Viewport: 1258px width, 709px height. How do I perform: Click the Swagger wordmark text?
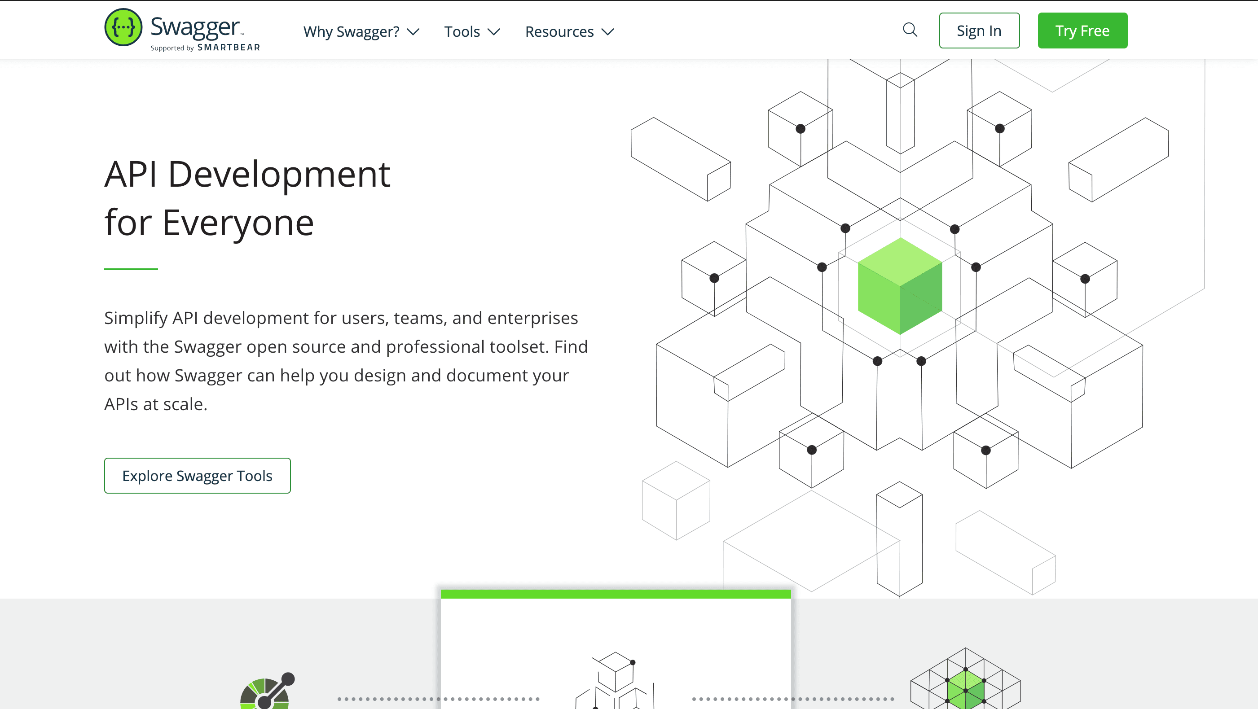(x=195, y=27)
